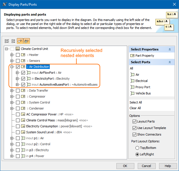Uncheck the Air Distribution checkbox
The width and height of the screenshot is (179, 171).
[18, 67]
